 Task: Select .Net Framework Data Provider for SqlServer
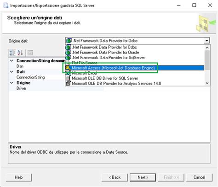pyautogui.click(x=135, y=58)
